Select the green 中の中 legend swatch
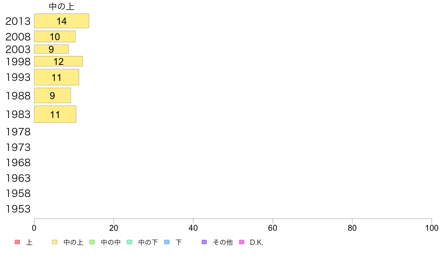The width and height of the screenshot is (442, 273). point(92,242)
